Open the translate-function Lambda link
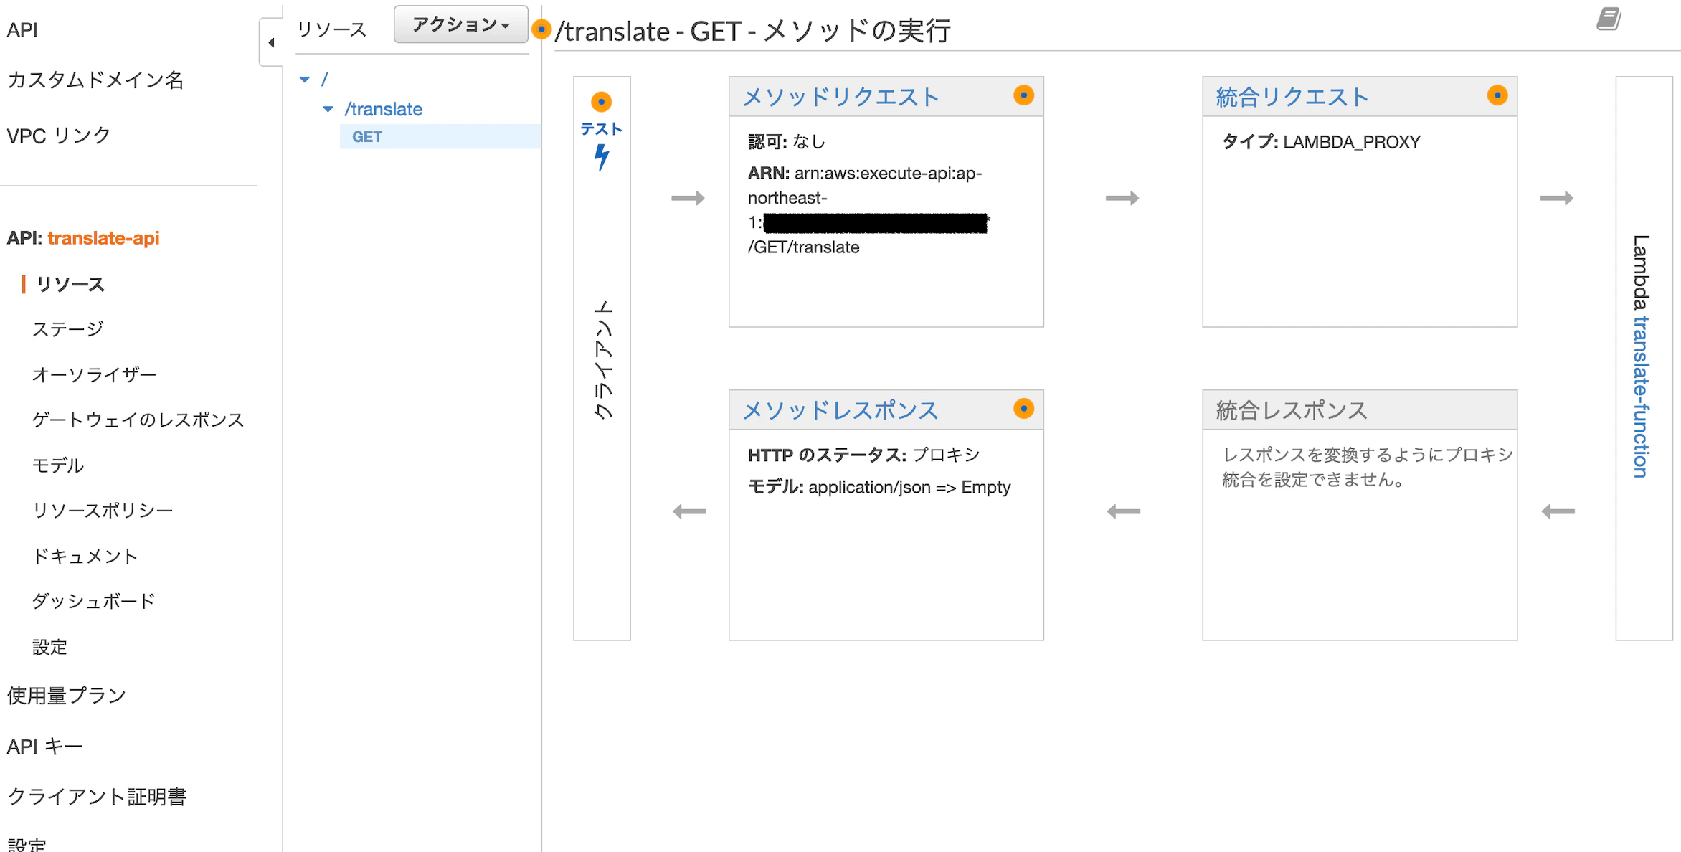 click(1641, 397)
